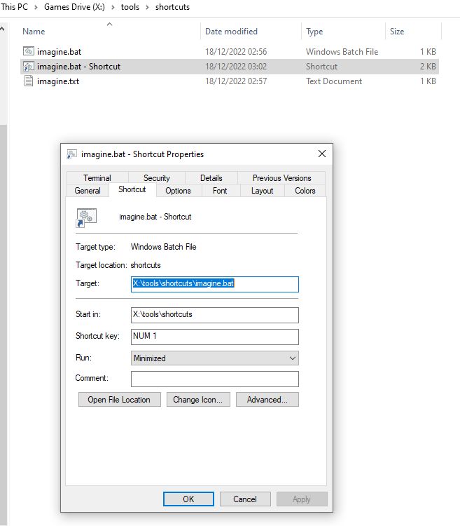Click the Cancel button
The height and width of the screenshot is (526, 460).
coord(245,499)
